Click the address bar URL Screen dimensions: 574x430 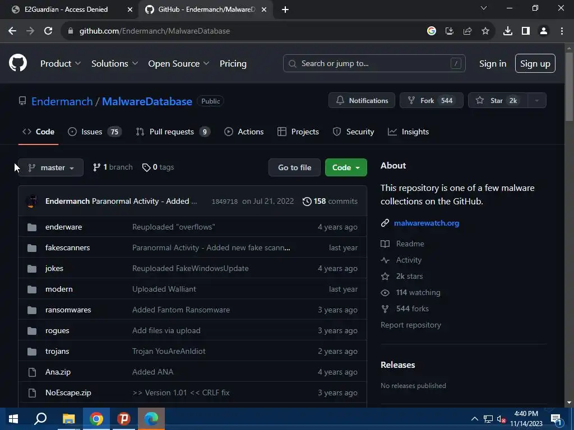pos(155,31)
